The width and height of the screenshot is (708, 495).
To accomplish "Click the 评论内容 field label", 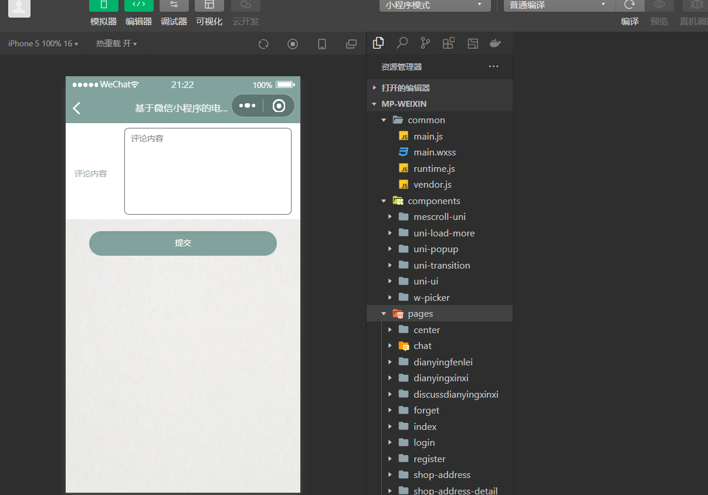I will click(x=91, y=174).
